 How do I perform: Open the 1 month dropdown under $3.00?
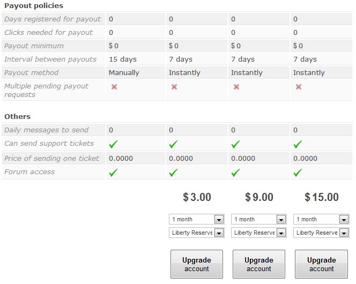point(197,219)
